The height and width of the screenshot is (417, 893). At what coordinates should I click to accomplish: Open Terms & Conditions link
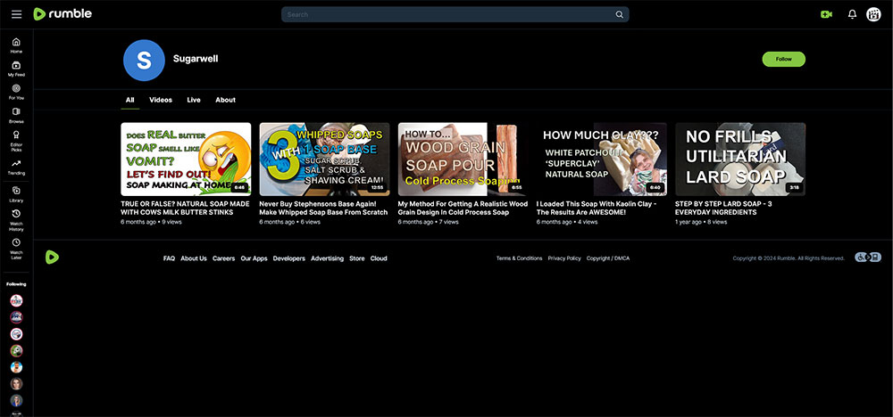coord(520,258)
